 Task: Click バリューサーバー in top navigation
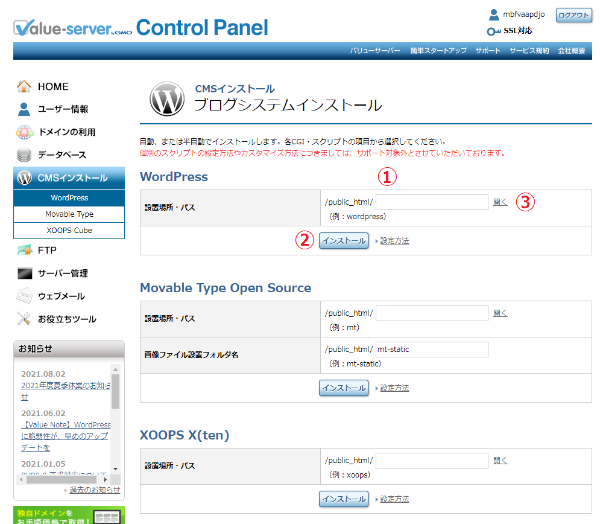pyautogui.click(x=375, y=51)
